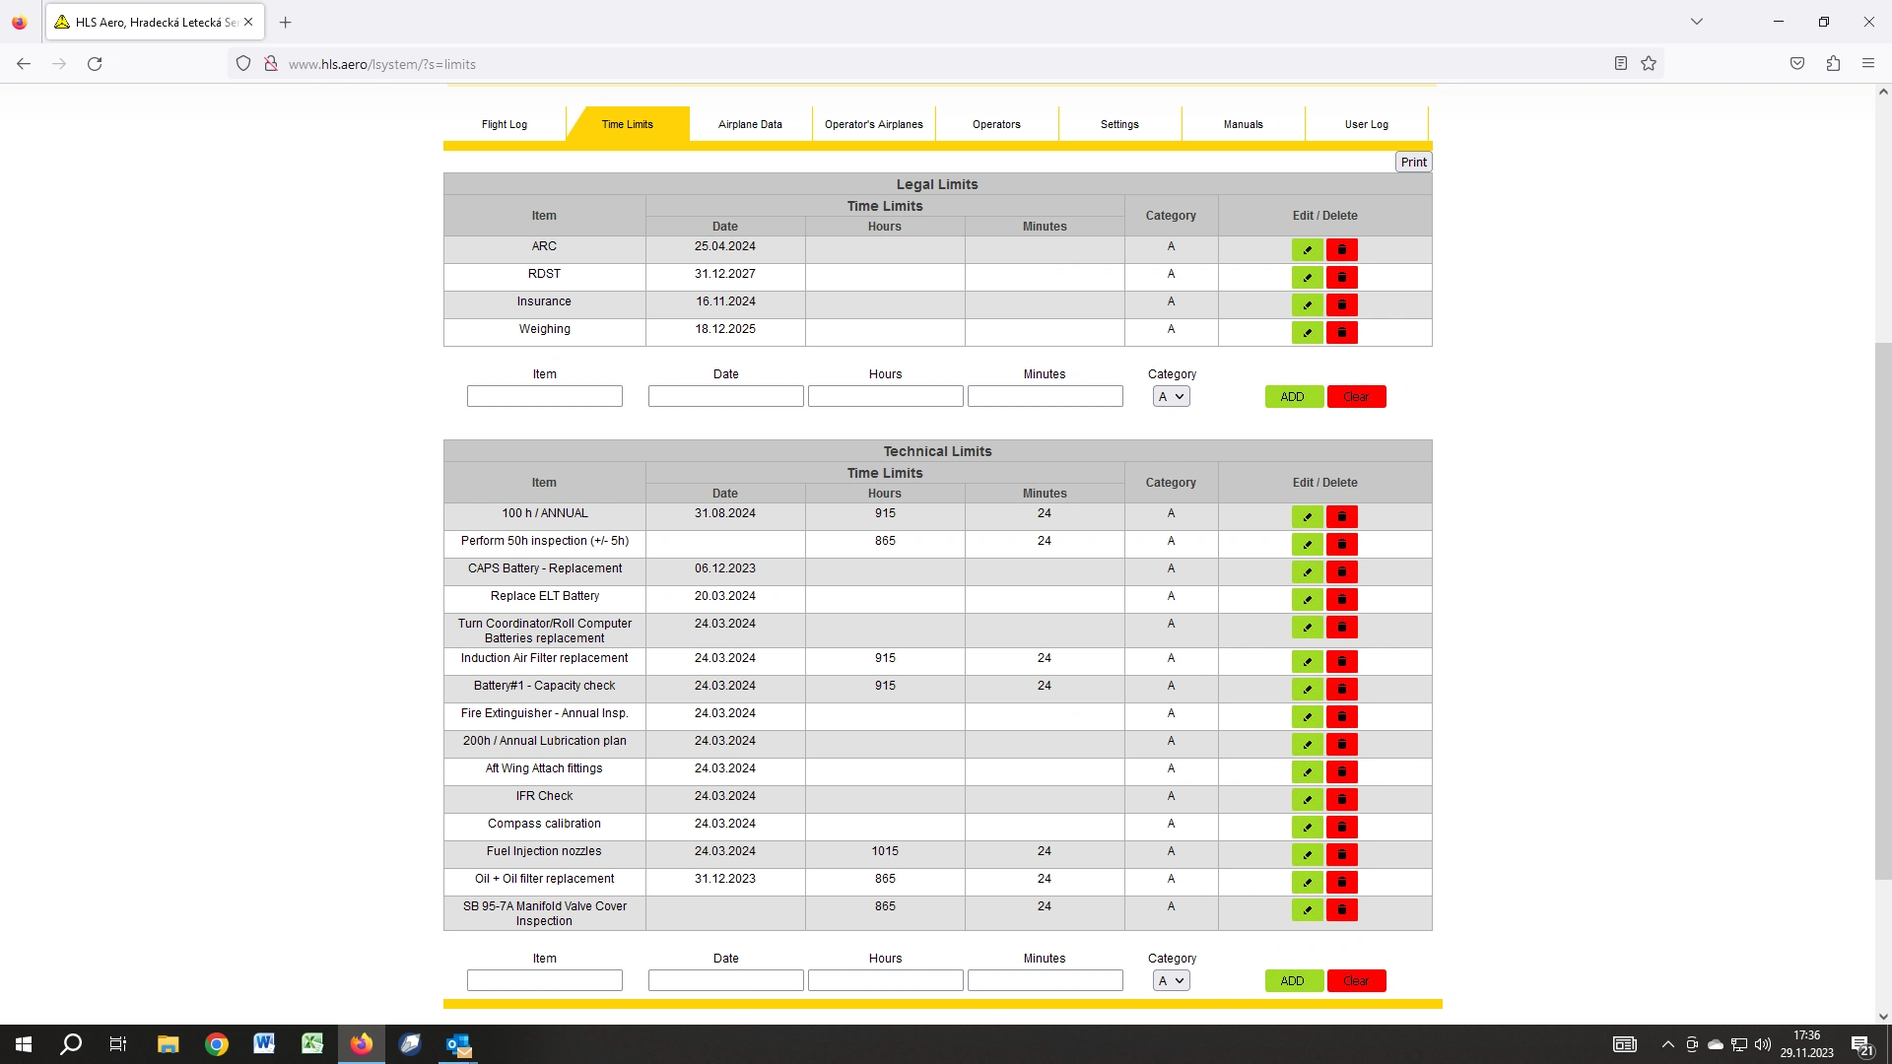Viewport: 1892px width, 1064px height.
Task: Switch to the Flight Log tab
Action: tap(505, 124)
